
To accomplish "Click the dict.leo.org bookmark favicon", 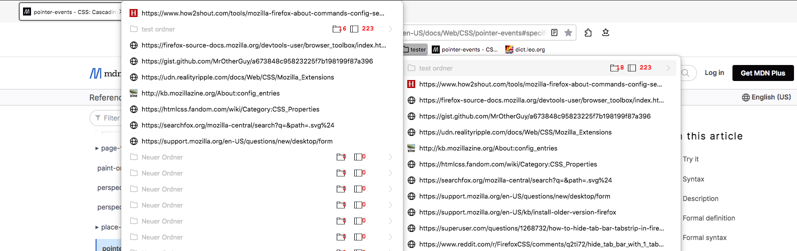I will point(509,49).
